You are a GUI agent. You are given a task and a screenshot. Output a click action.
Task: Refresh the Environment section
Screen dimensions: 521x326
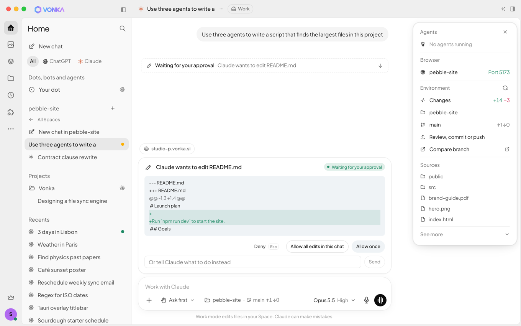(505, 88)
